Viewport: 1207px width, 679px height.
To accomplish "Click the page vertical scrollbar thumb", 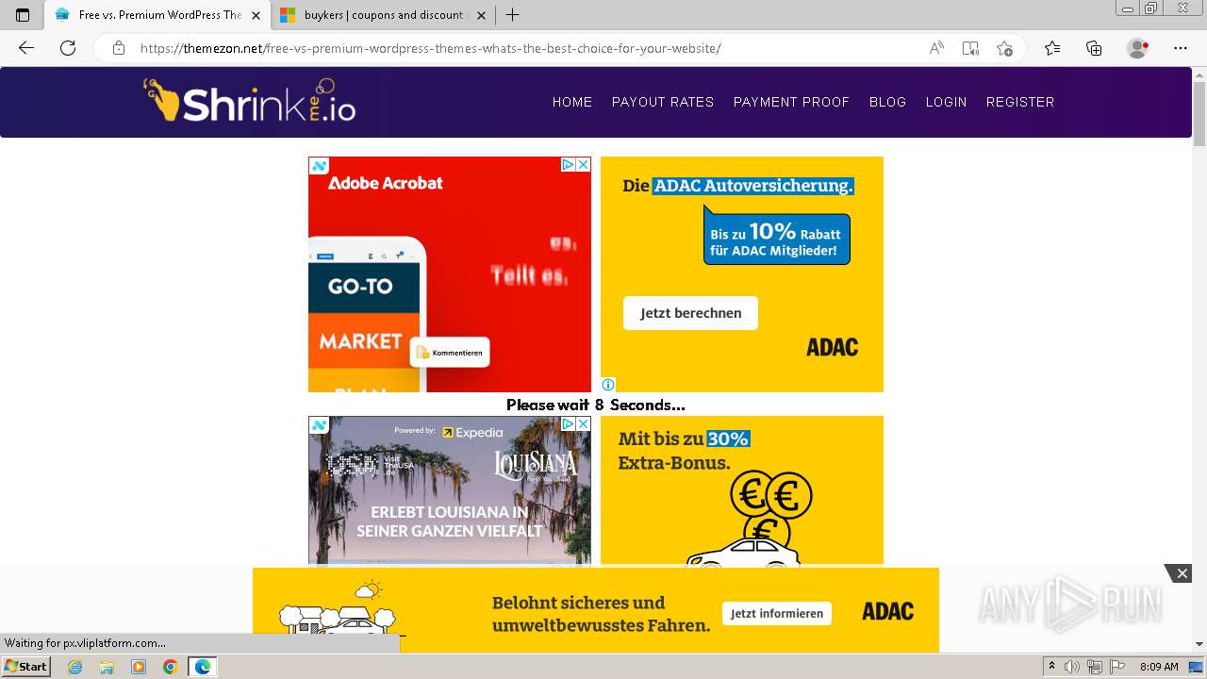I will click(1199, 113).
